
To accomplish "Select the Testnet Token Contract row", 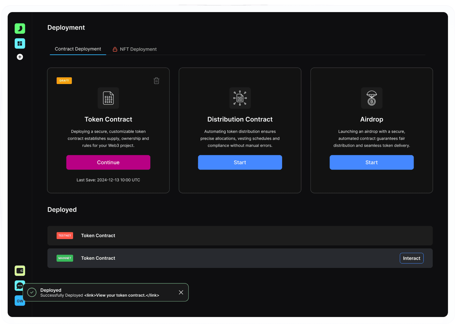I will pos(240,236).
